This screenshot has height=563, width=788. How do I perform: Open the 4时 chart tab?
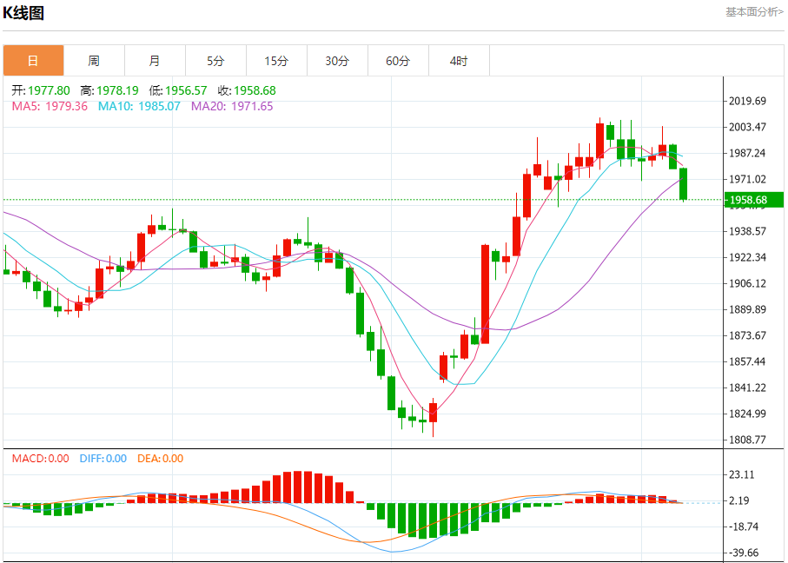(459, 61)
